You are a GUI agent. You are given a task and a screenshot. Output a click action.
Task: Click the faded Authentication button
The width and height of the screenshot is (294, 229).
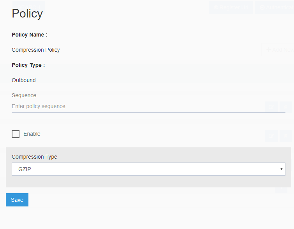click(275, 7)
